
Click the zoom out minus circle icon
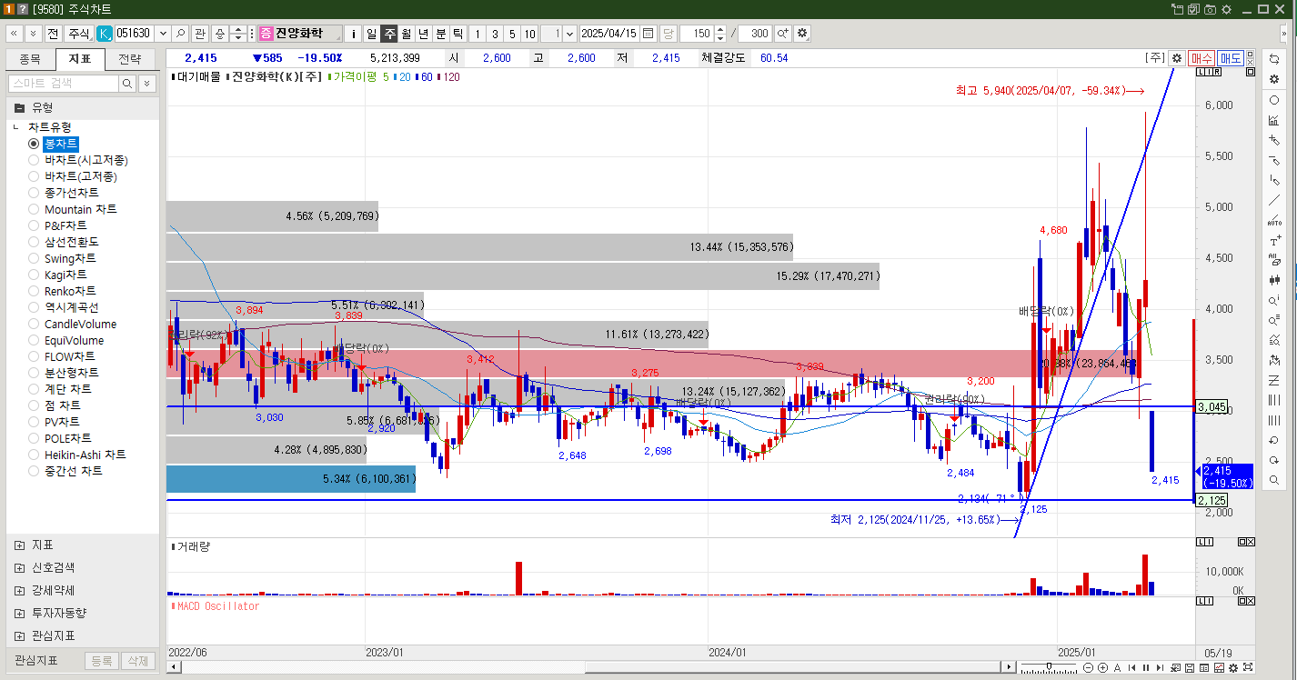pos(1088,668)
